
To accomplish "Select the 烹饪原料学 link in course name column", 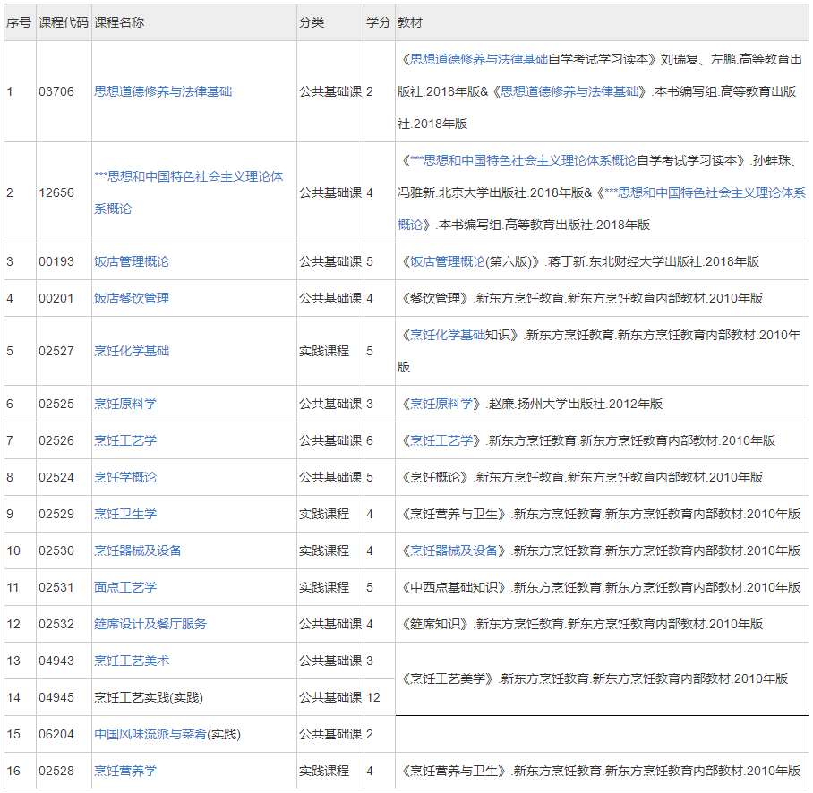I will pyautogui.click(x=125, y=404).
